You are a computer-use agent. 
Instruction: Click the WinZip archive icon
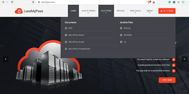pos(121,28)
